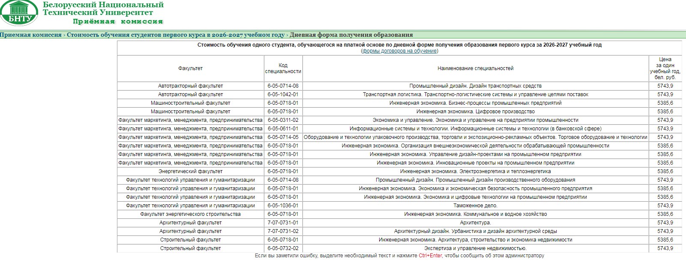
Task: Click the Ctrl+Enter red text in footer
Action: point(430,256)
